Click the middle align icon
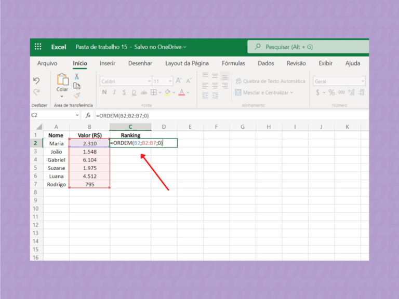The height and width of the screenshot is (299, 399). tap(215, 75)
